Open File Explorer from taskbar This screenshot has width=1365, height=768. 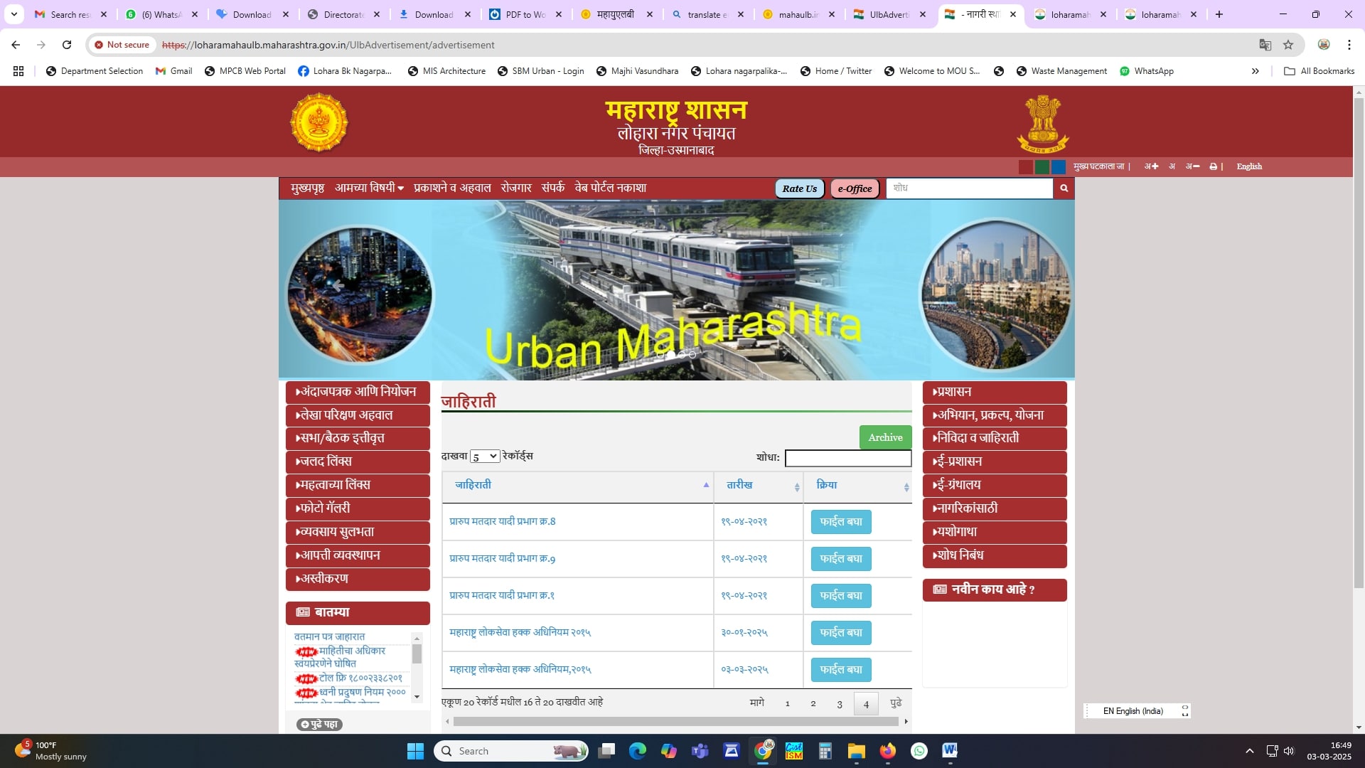(x=856, y=751)
